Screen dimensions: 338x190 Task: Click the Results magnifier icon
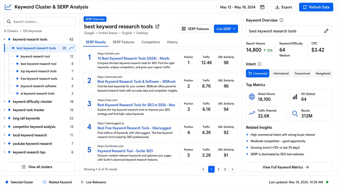[x=295, y=114]
